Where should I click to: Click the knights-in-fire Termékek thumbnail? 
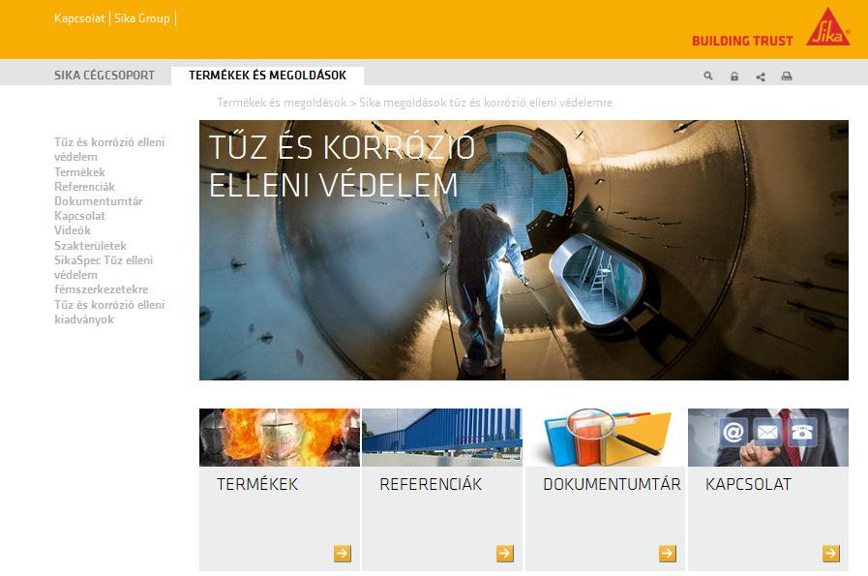(x=280, y=438)
